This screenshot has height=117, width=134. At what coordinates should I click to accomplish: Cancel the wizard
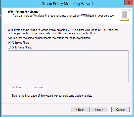click(120, 110)
